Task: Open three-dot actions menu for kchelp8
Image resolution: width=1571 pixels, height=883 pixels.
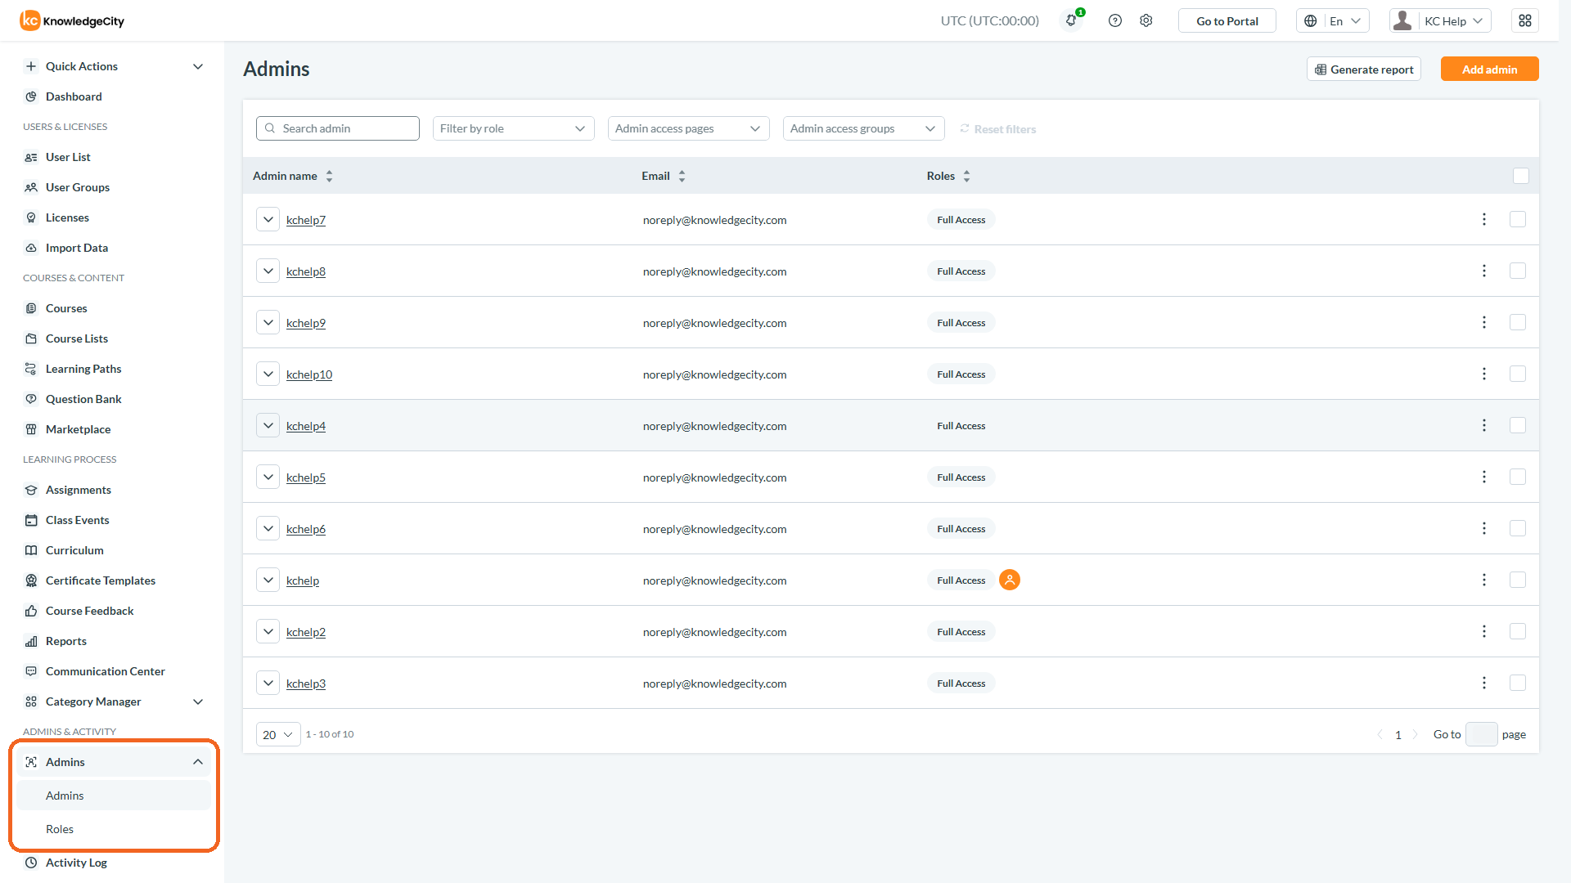Action: click(x=1484, y=271)
